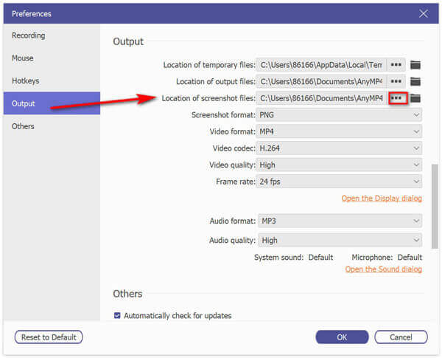Open the Frame rate dropdown
442x358 pixels.
click(x=339, y=182)
